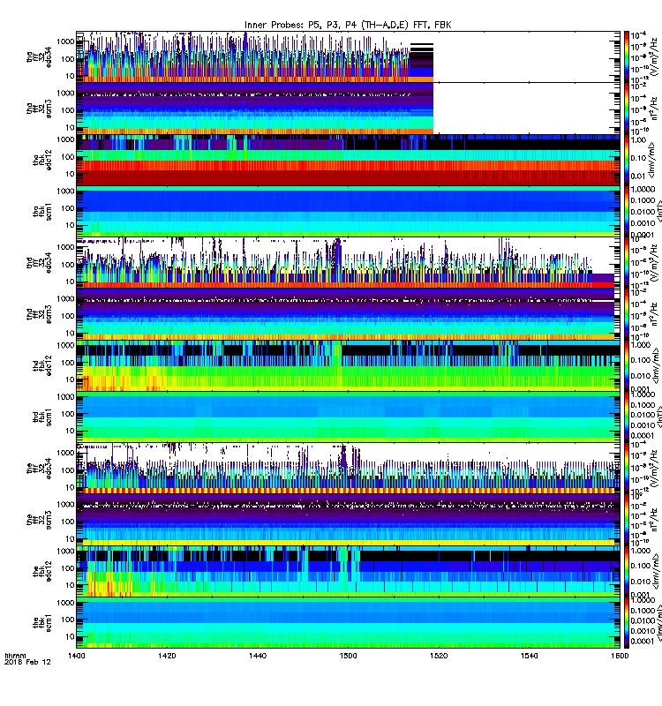The image size is (662, 706).
Task: Select the 1540 time axis label
Action: click(x=529, y=656)
